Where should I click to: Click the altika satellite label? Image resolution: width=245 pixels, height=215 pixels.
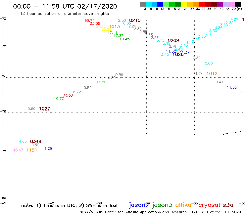(183, 205)
